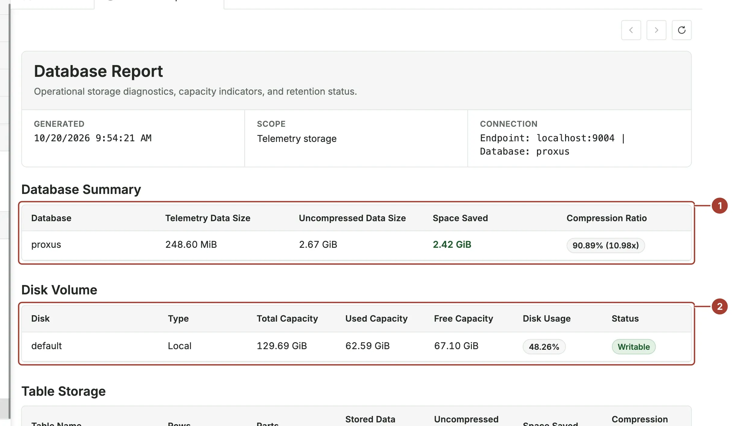
Task: Click the Free Capacity column header
Action: [x=463, y=319]
